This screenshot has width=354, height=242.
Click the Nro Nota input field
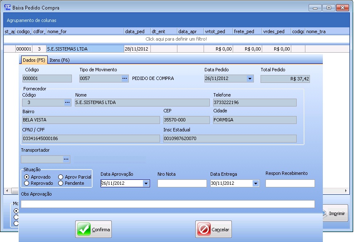pos(182,183)
